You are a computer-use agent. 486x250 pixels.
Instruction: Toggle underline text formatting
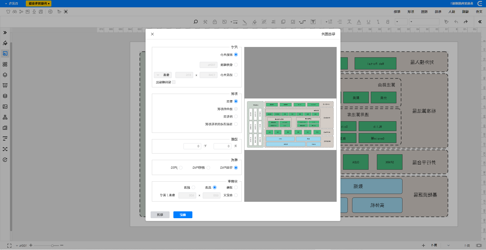pos(369,22)
